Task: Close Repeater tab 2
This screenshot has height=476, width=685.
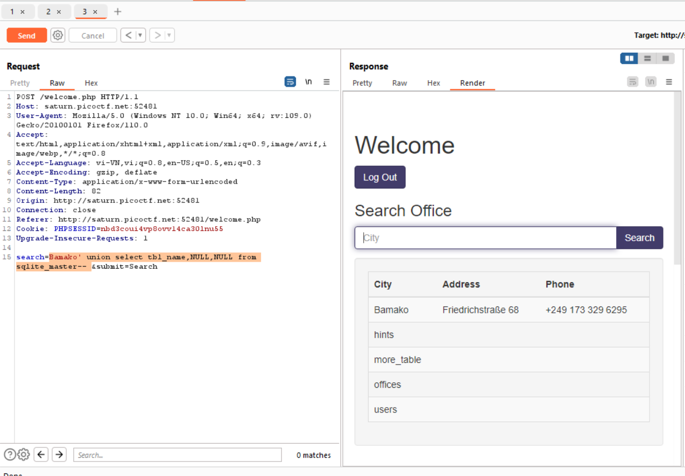Action: (x=59, y=12)
